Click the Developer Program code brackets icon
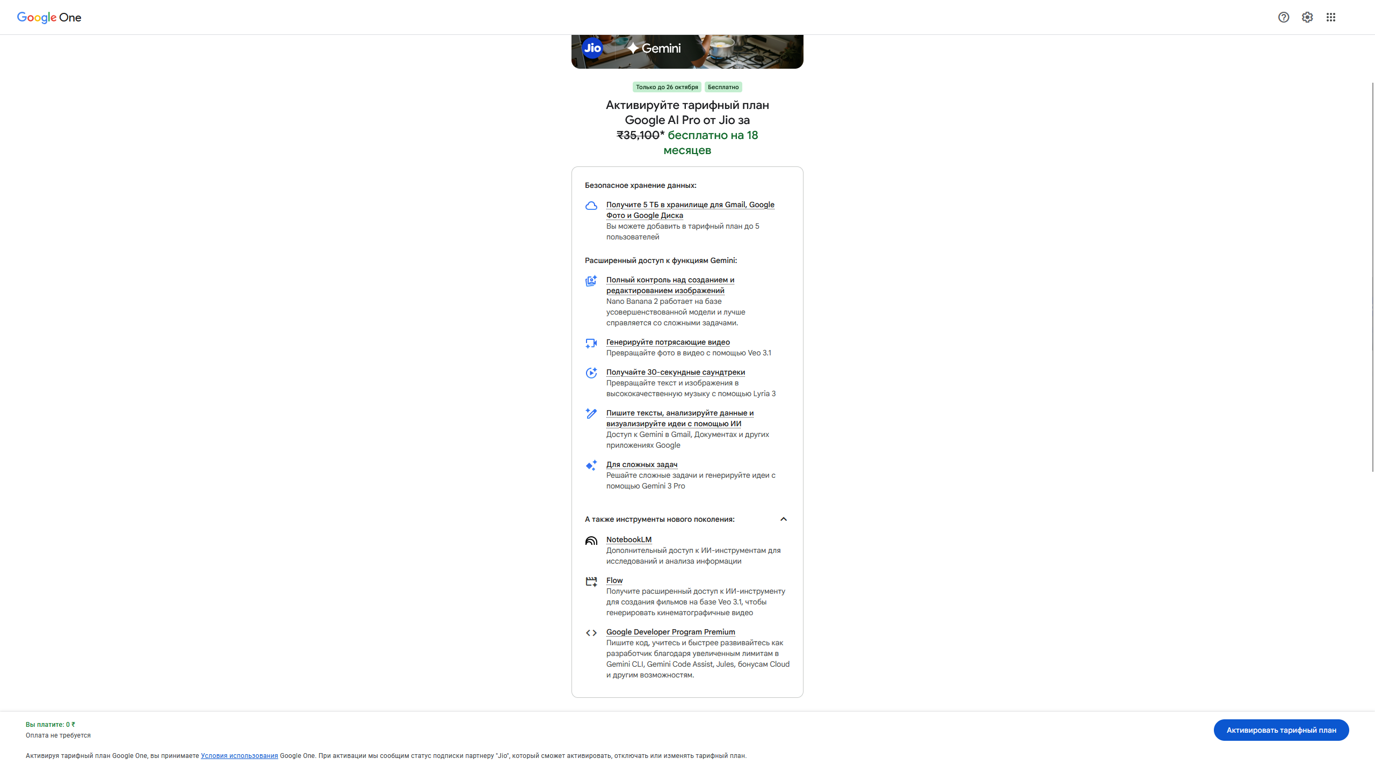The height and width of the screenshot is (773, 1375). tap(591, 633)
